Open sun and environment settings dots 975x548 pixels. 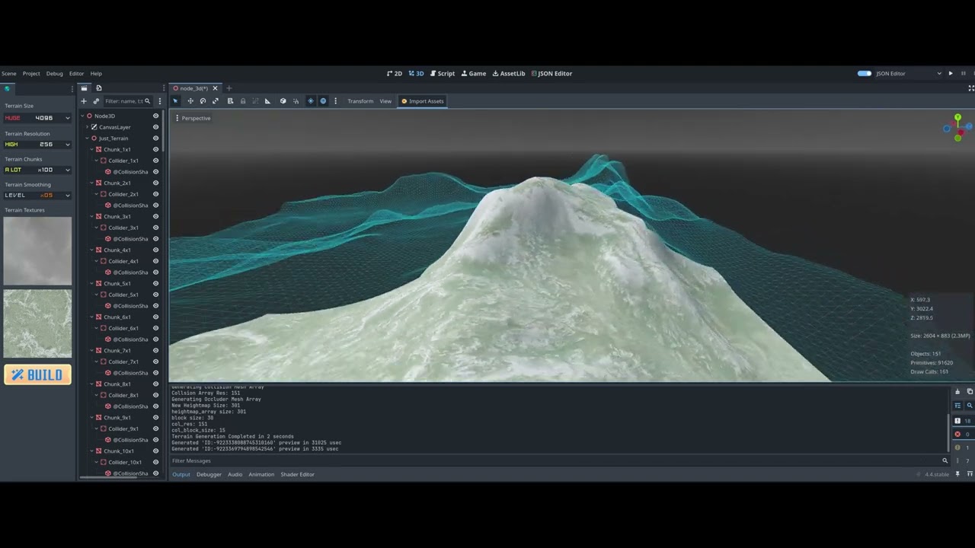click(x=335, y=101)
